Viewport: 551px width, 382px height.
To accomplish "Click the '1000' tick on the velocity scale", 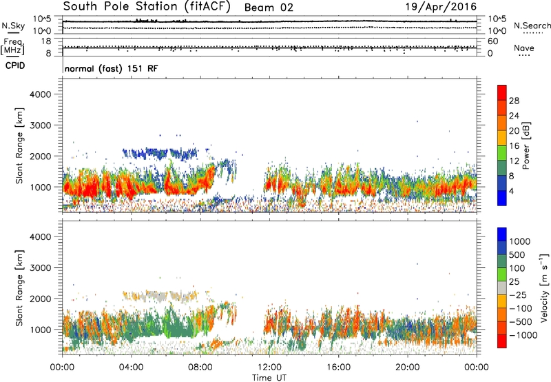I will [520, 241].
